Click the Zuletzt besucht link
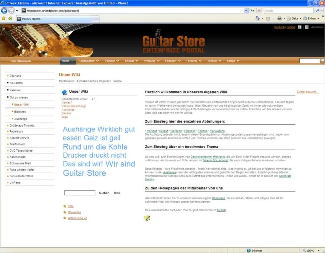 click(307, 92)
